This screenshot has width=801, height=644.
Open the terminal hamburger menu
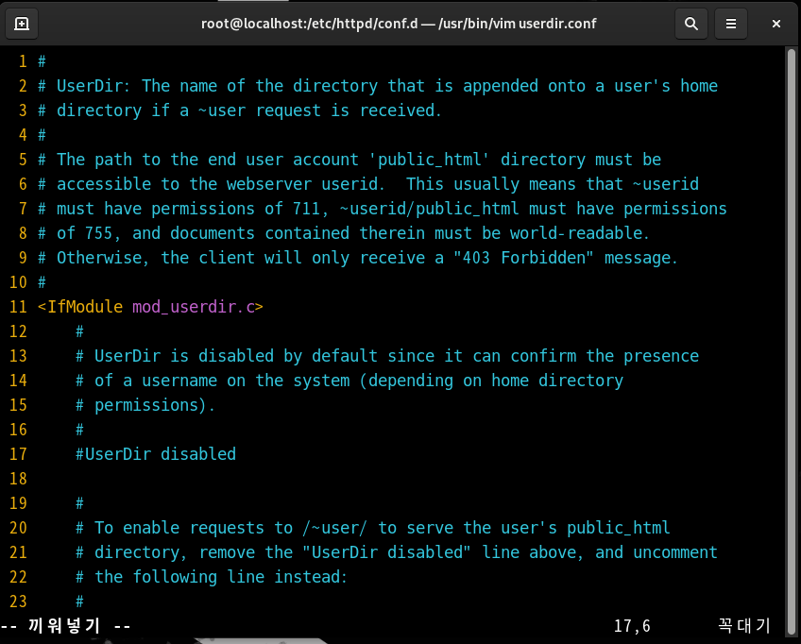(x=731, y=24)
